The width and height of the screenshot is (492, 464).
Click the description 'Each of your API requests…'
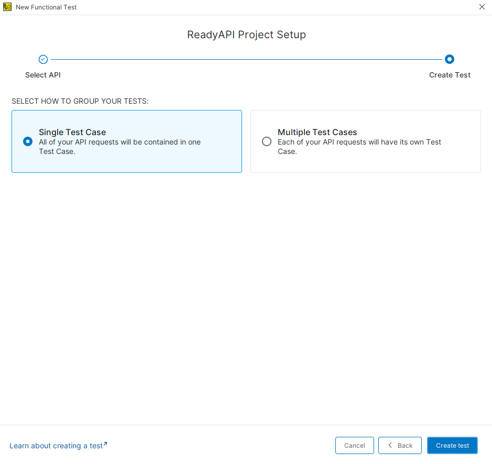[359, 147]
